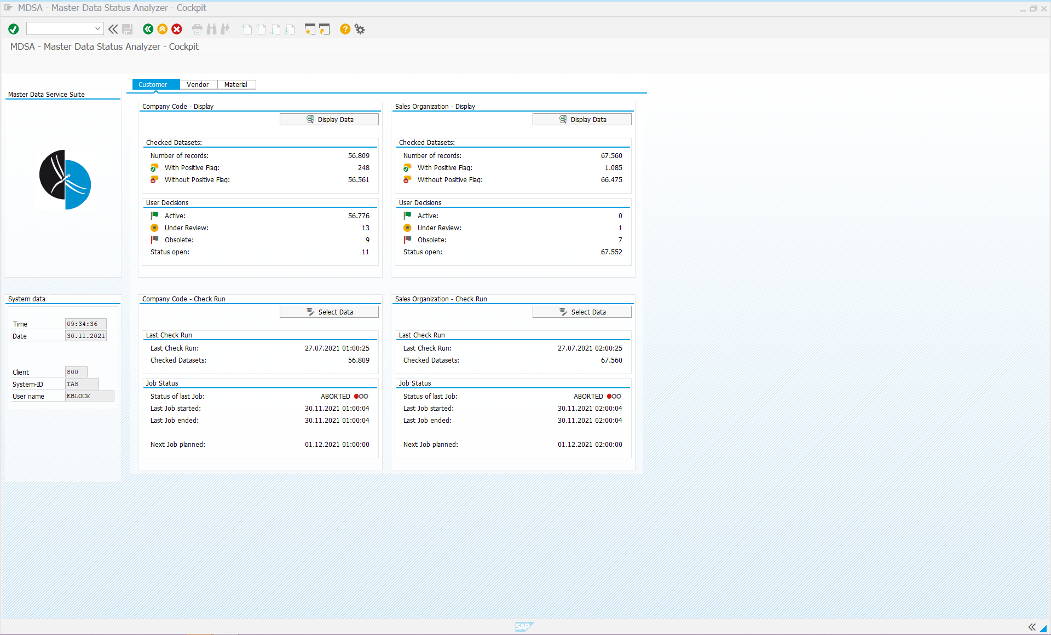
Task: Click the Find Next binoculars icon
Action: [226, 29]
